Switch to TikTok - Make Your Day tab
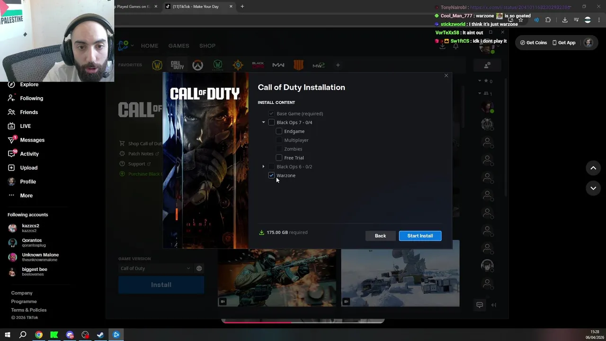 pos(199,7)
